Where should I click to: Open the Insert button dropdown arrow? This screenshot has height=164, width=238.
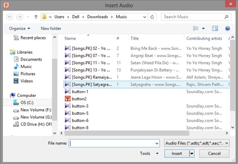pos(192,153)
